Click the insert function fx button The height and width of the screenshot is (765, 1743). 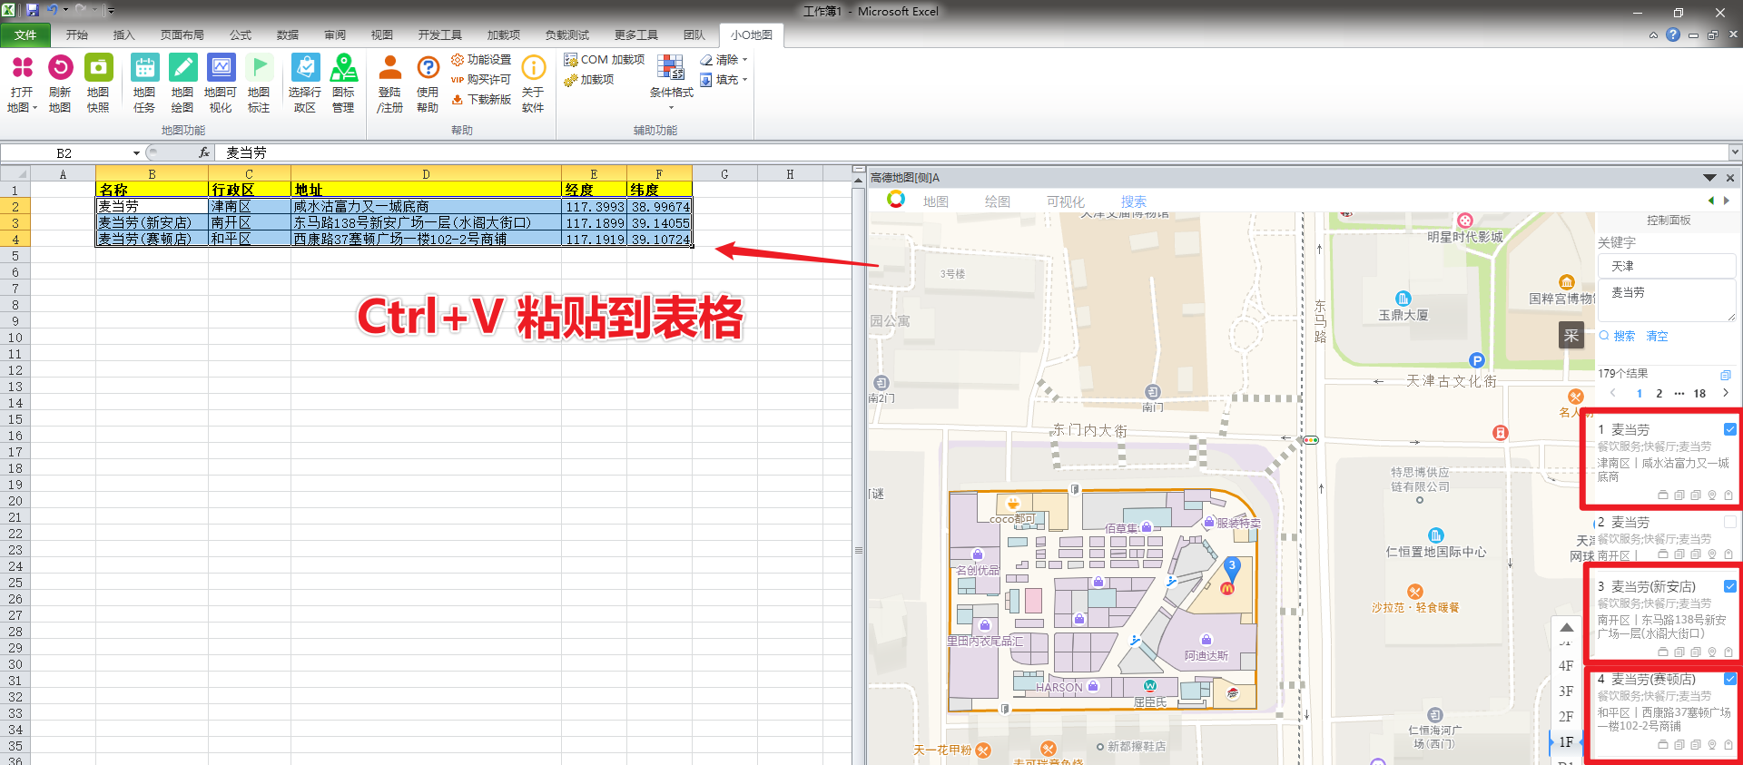pos(204,152)
